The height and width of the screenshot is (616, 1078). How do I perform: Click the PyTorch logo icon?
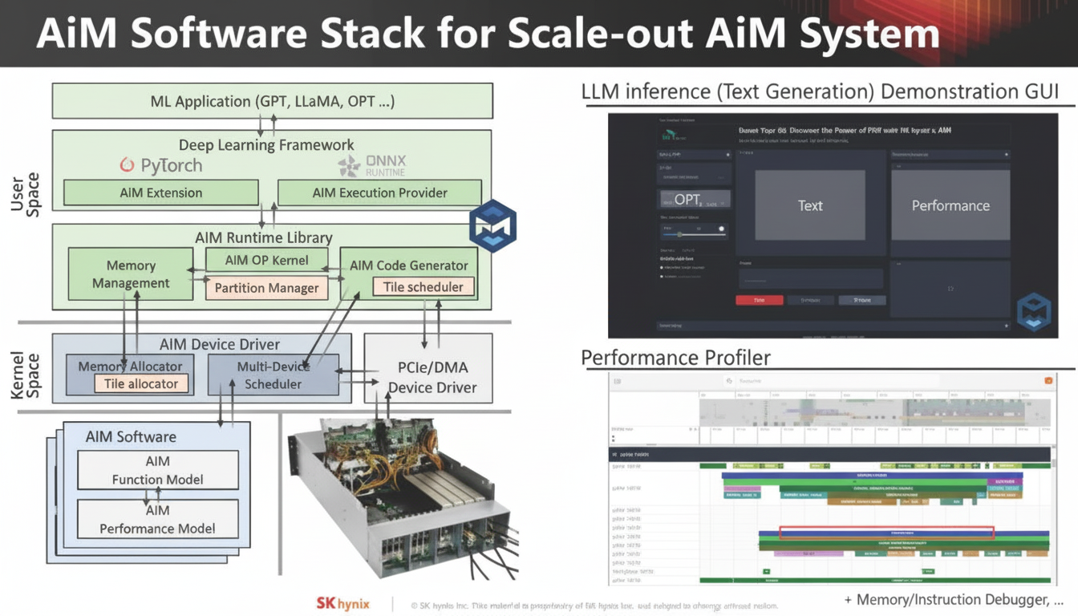(x=128, y=165)
